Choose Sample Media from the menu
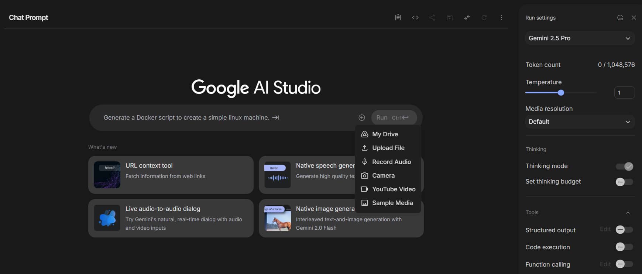The image size is (642, 274). coord(388,203)
